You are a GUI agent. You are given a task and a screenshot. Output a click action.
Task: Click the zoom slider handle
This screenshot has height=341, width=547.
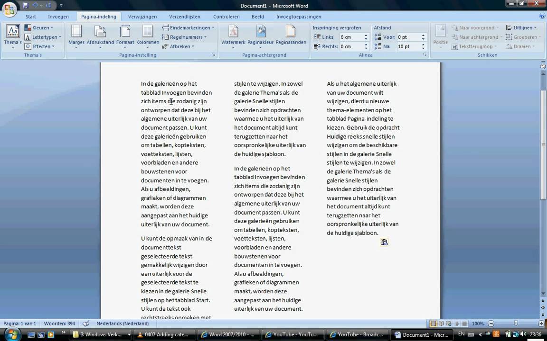tap(516, 323)
